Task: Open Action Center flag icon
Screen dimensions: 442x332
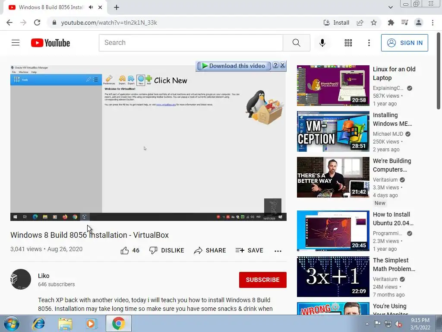Action: pyautogui.click(x=377, y=324)
